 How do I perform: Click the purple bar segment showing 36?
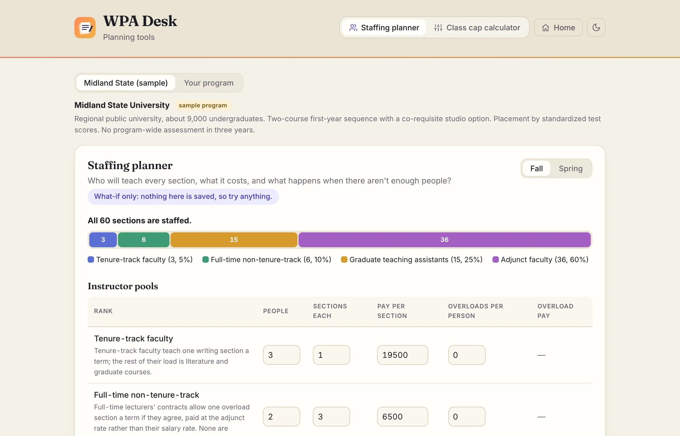(444, 240)
